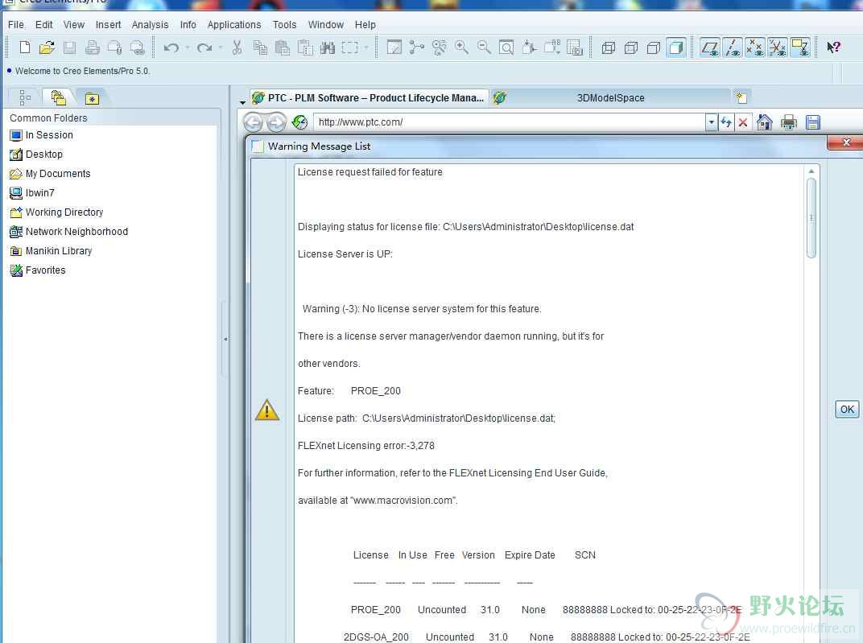Viewport: 863px width, 643px height.
Task: Expand the browser tab list arrow
Action: [x=242, y=102]
